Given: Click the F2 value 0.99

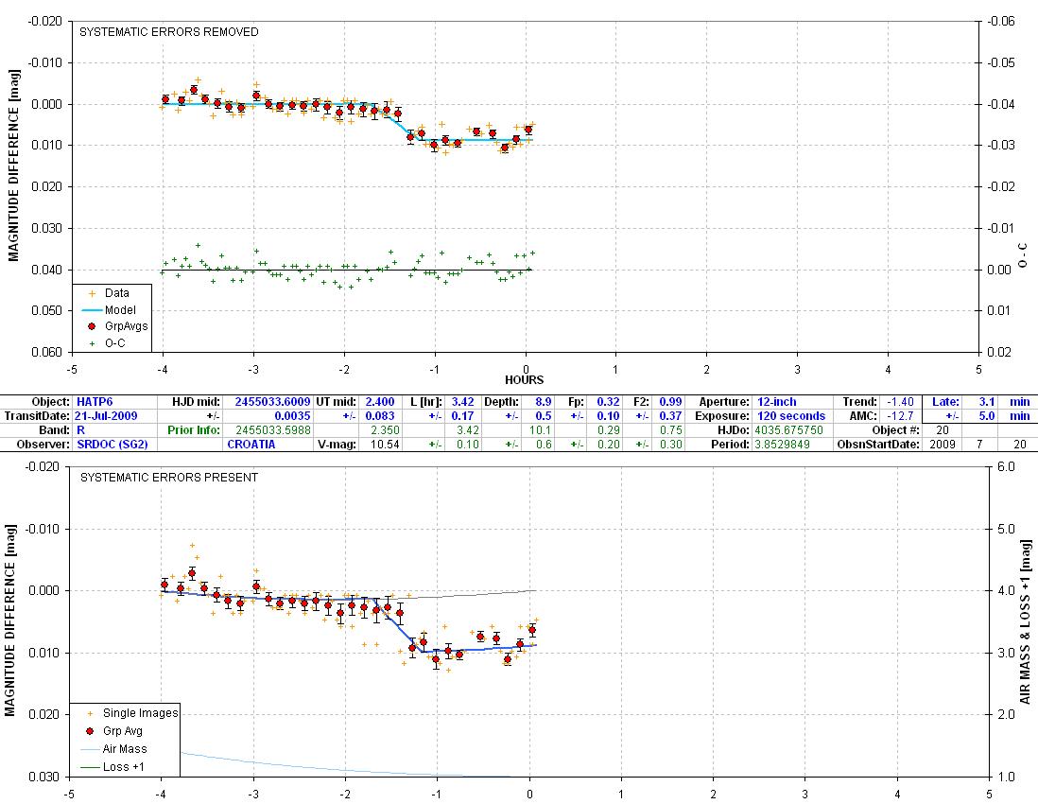Looking at the screenshot, I should [x=670, y=402].
